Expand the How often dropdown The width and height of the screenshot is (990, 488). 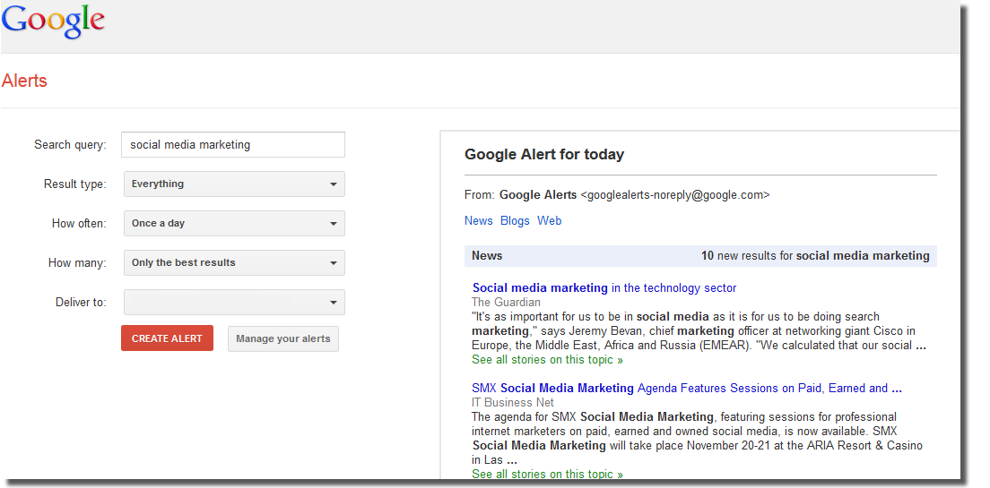point(233,224)
